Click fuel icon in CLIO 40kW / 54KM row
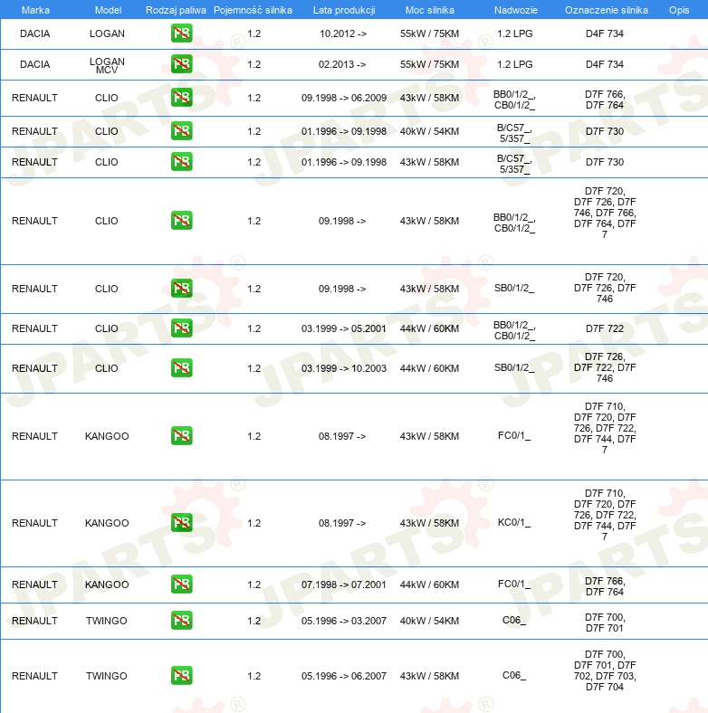Viewport: 708px width, 713px height. [182, 131]
